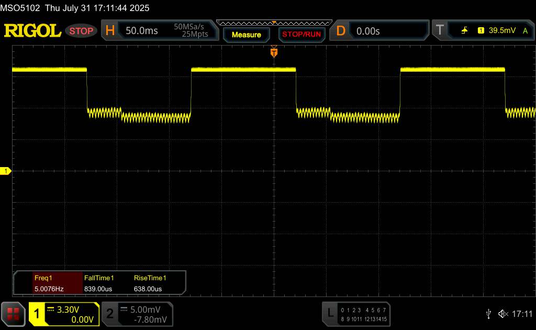The image size is (536, 330).
Task: Click the waveform memory position bar
Action: [x=274, y=23]
